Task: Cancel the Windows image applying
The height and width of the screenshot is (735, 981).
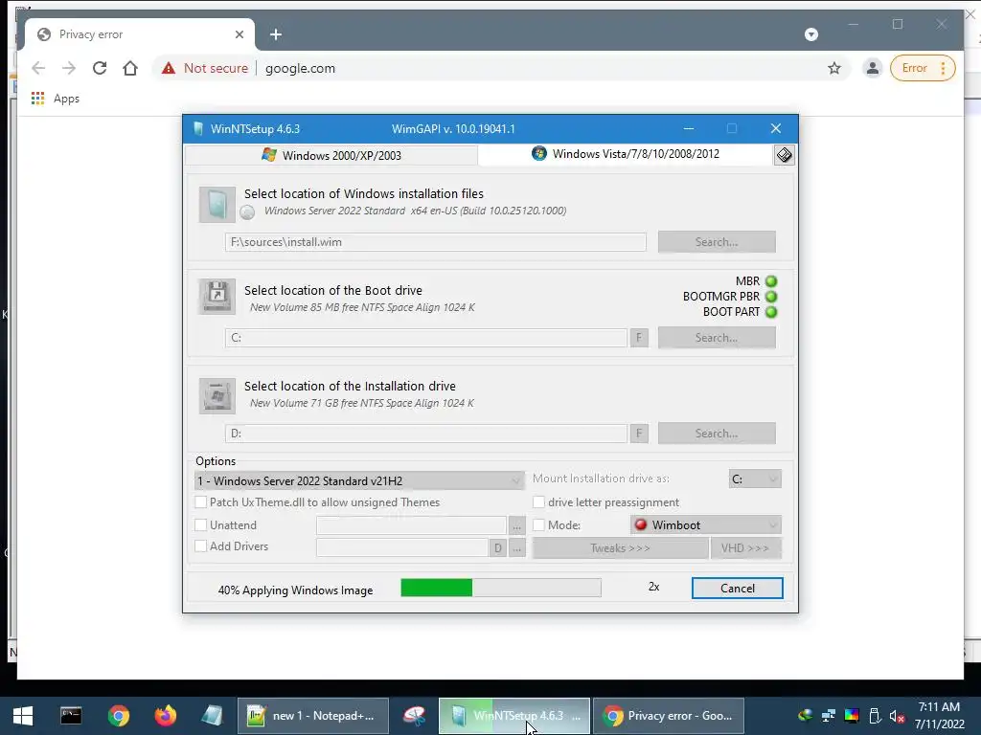Action: (x=737, y=589)
